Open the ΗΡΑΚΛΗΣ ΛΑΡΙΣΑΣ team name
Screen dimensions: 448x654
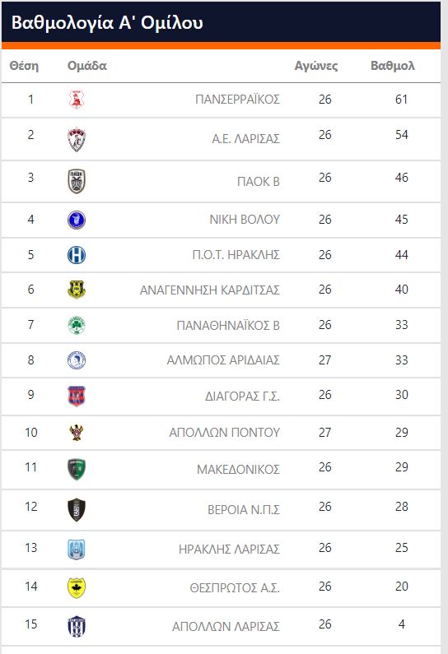229,549
